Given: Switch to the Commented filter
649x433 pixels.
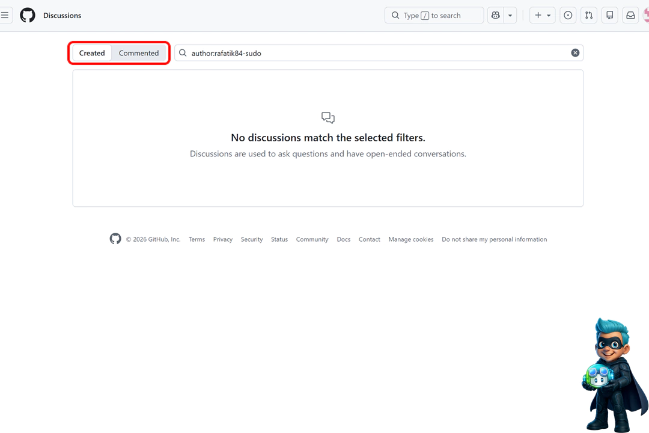Looking at the screenshot, I should click(139, 53).
